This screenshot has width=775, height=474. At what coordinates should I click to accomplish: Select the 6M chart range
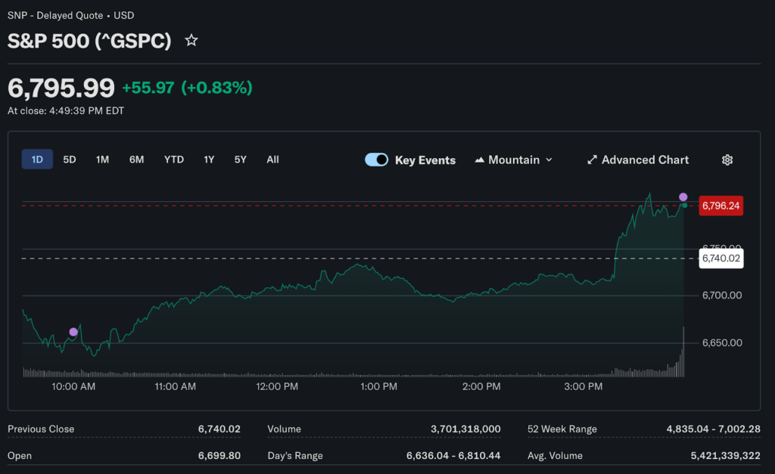136,160
